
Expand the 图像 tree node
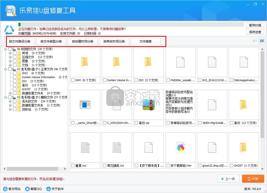point(10,61)
